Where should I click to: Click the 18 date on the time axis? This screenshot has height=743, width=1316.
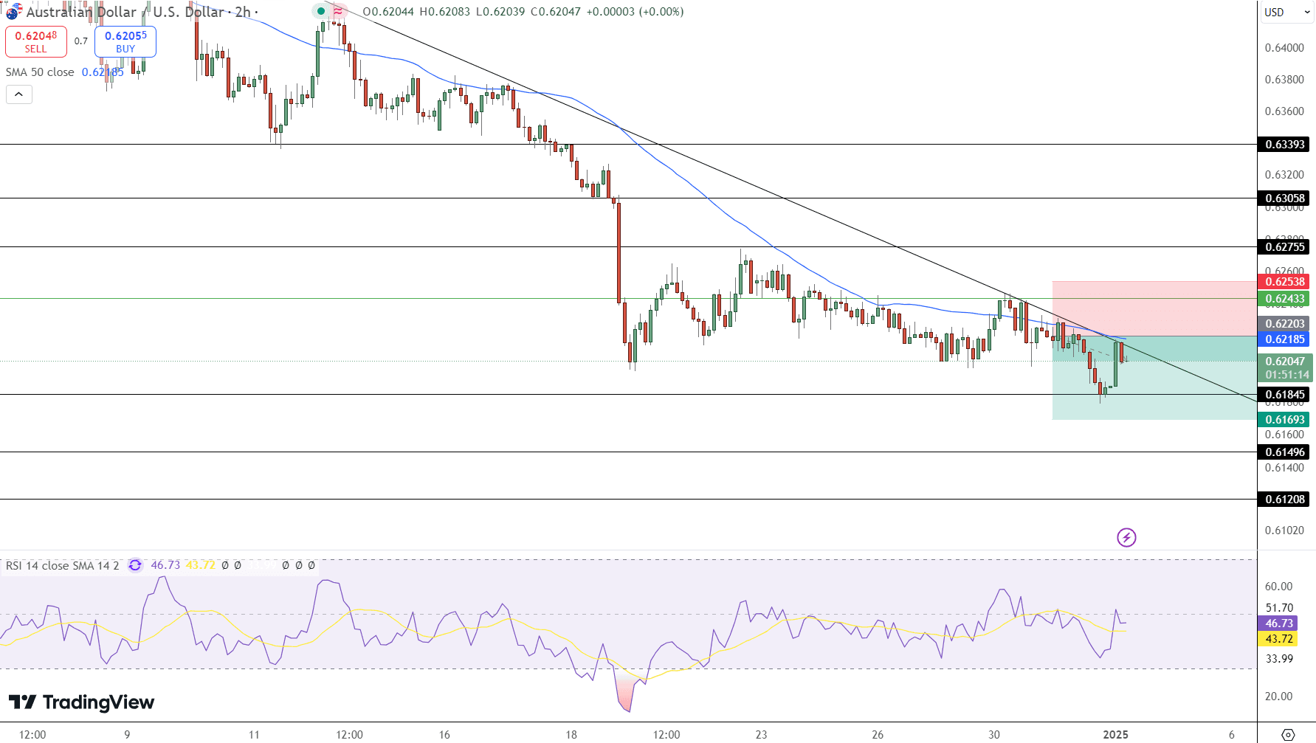click(571, 734)
